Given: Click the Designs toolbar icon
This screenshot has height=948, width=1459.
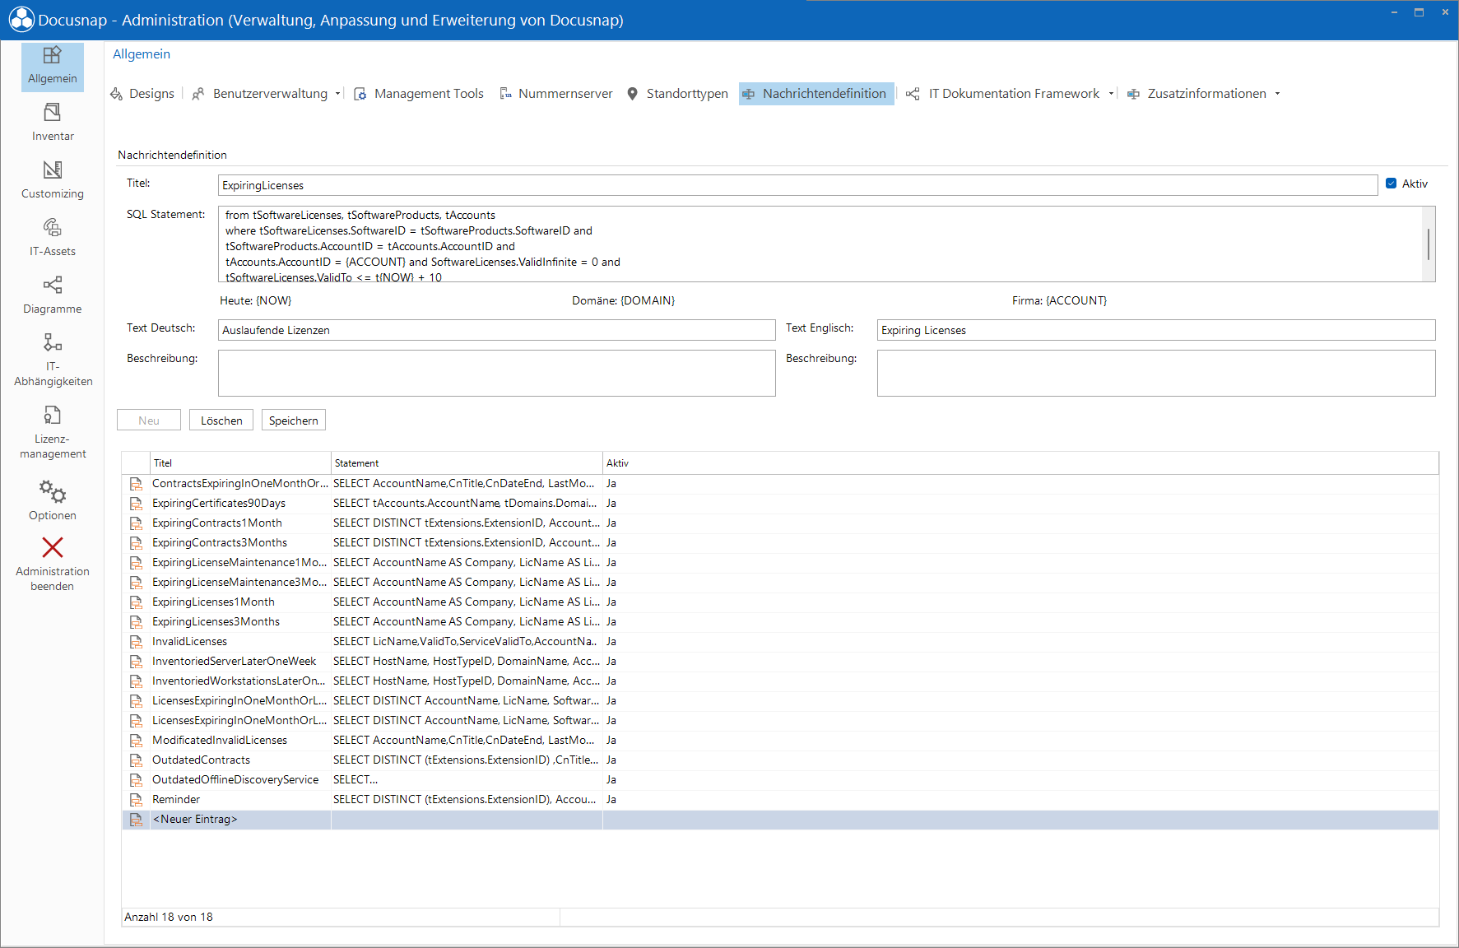Looking at the screenshot, I should click(117, 94).
